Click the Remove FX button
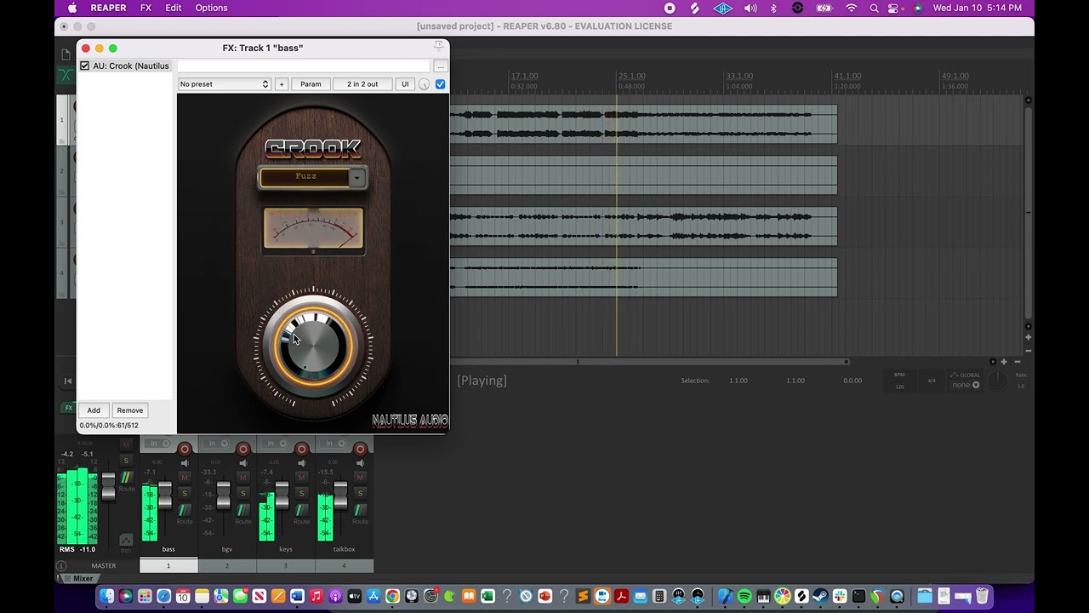Image resolution: width=1089 pixels, height=613 pixels. (130, 410)
